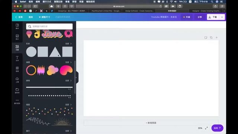The height and width of the screenshot is (134, 238).
Task: Switch to the DesignCap browser tab
Action: pos(72,11)
